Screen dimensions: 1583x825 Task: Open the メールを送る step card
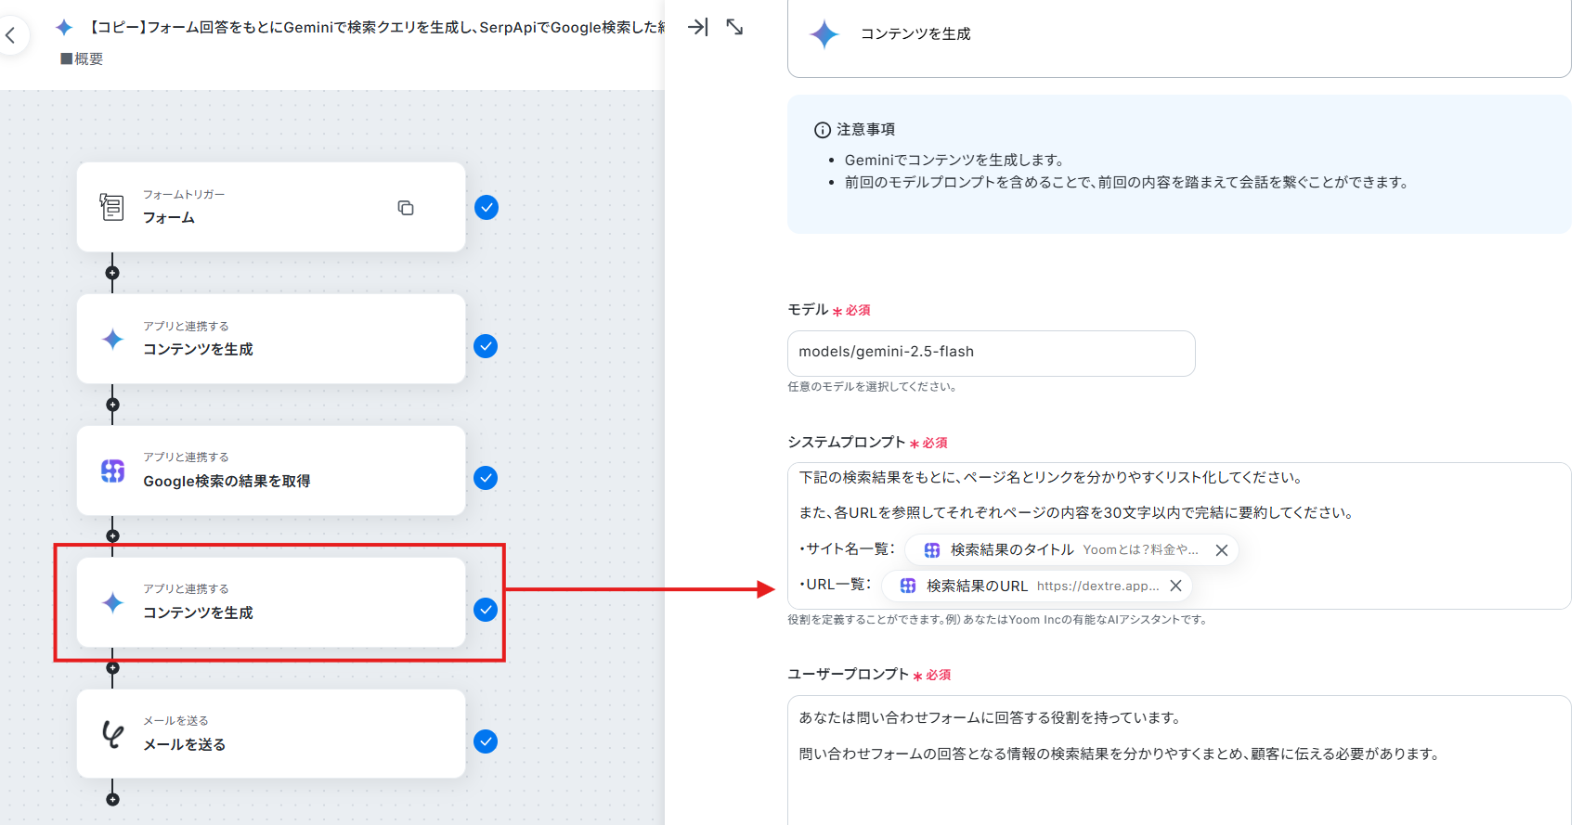pos(271,734)
